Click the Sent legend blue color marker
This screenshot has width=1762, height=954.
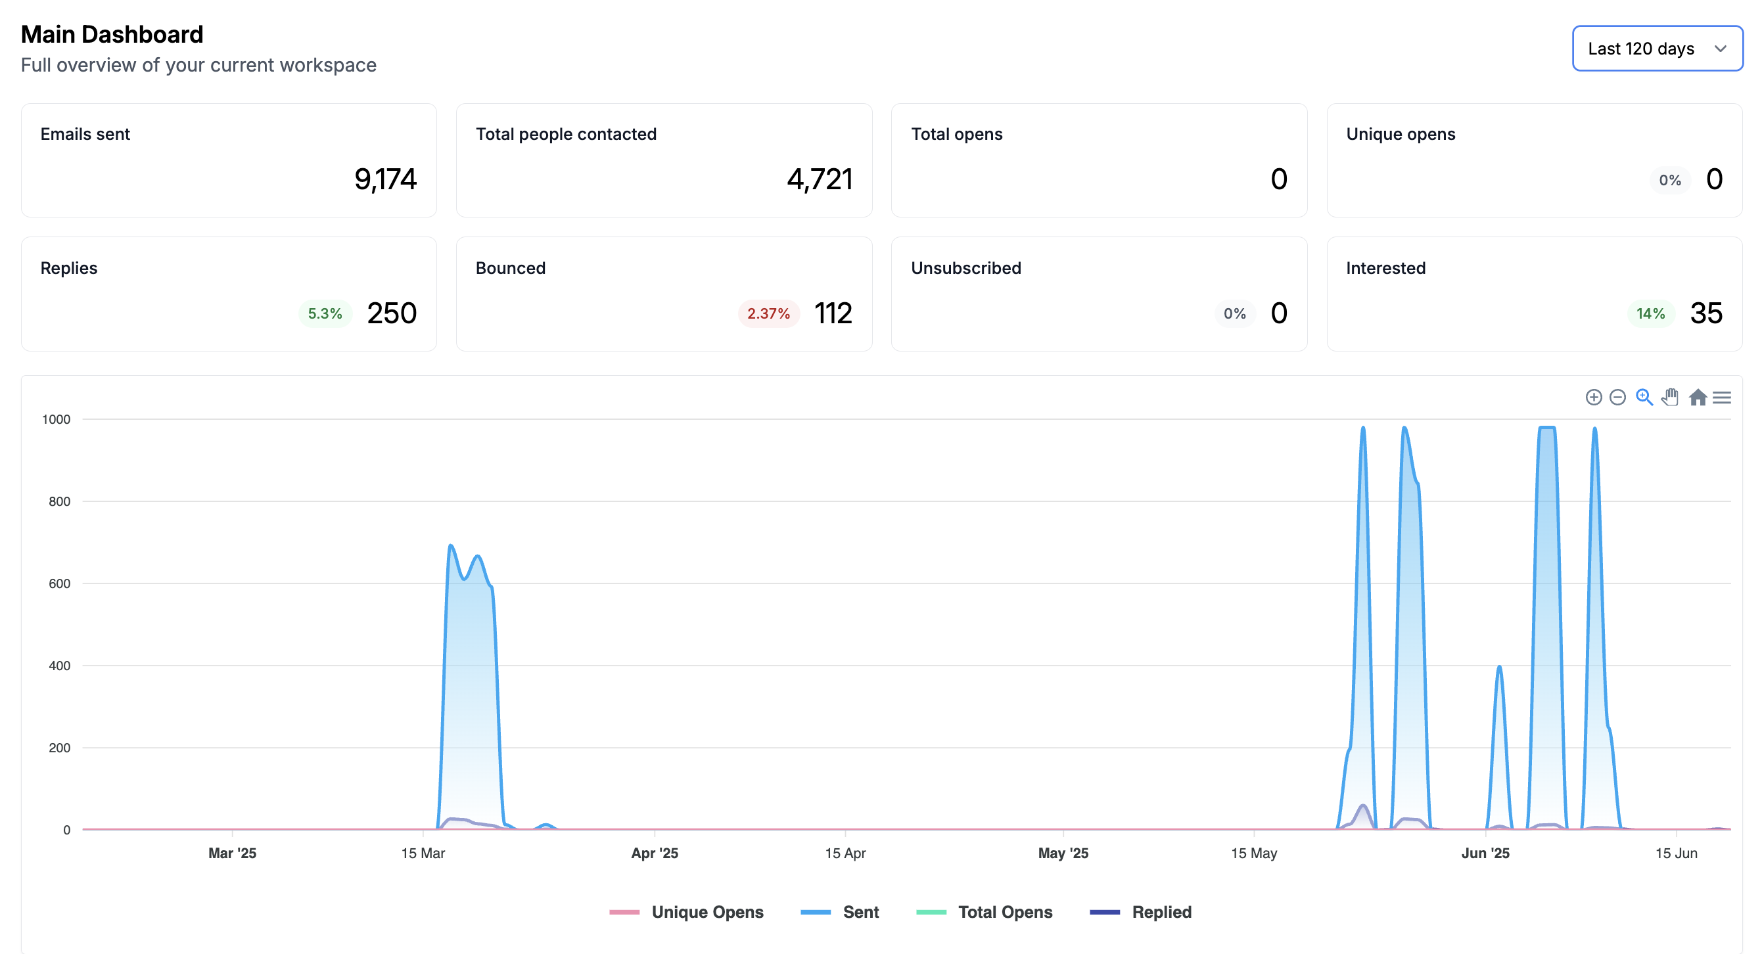816,911
